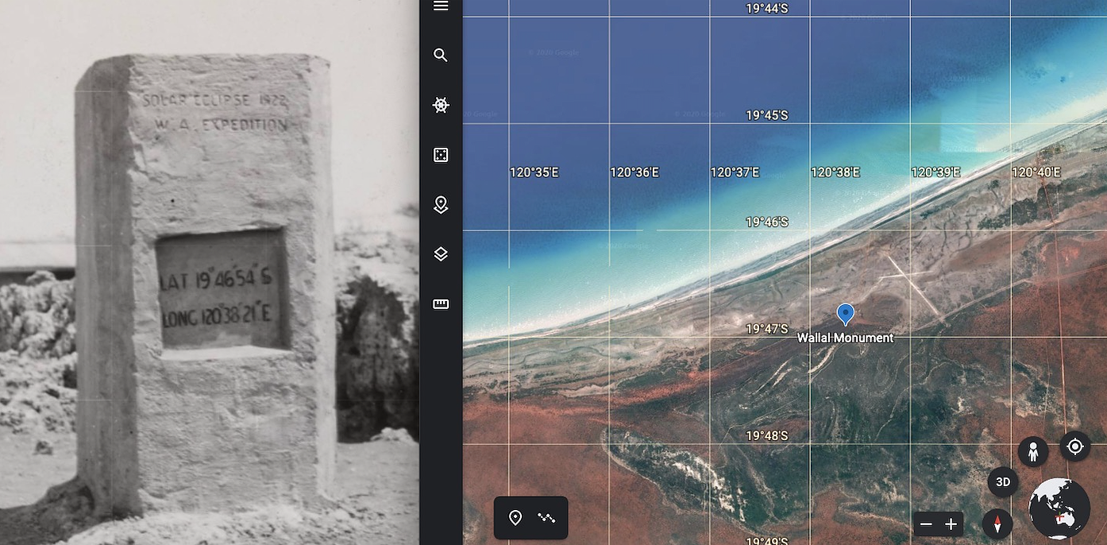The height and width of the screenshot is (545, 1107).
Task: Zoom in with the plus button
Action: click(x=951, y=524)
